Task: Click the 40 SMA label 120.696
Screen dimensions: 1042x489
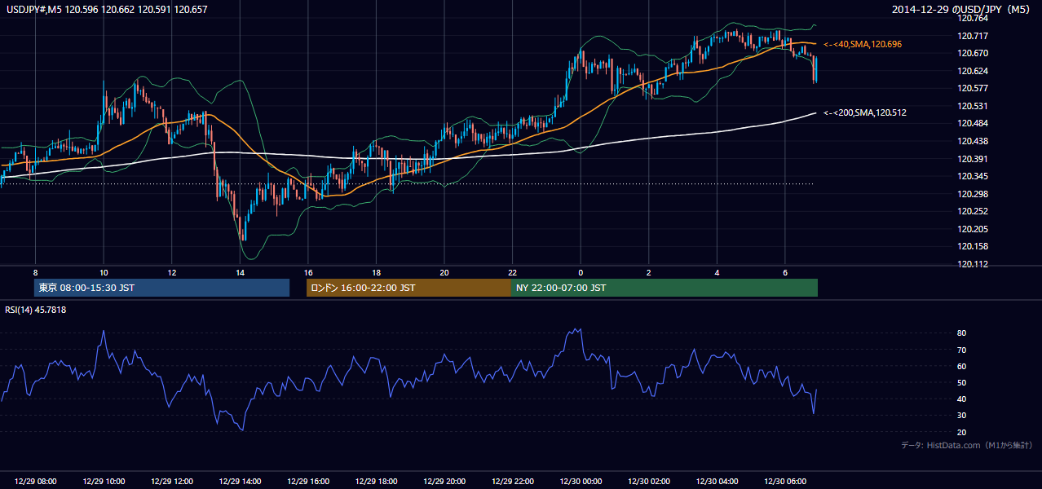Action: [x=863, y=43]
